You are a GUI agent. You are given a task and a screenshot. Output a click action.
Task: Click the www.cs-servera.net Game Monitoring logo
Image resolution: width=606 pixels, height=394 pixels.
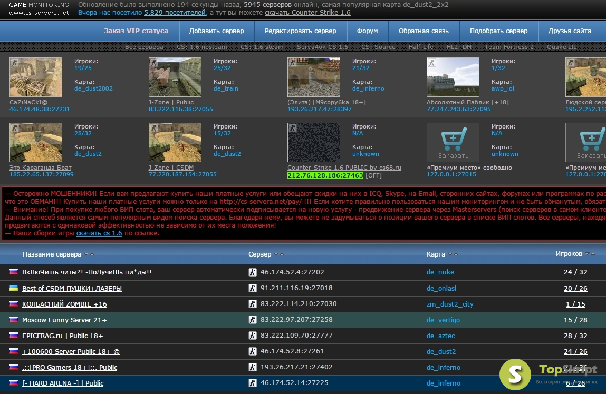click(39, 8)
